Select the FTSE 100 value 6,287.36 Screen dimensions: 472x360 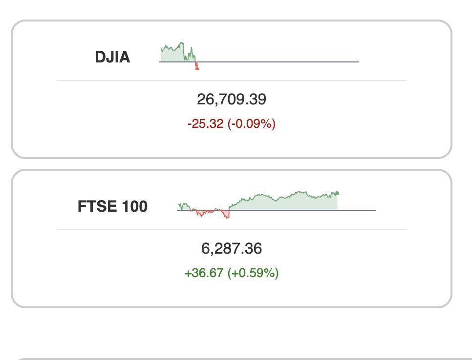tap(231, 249)
